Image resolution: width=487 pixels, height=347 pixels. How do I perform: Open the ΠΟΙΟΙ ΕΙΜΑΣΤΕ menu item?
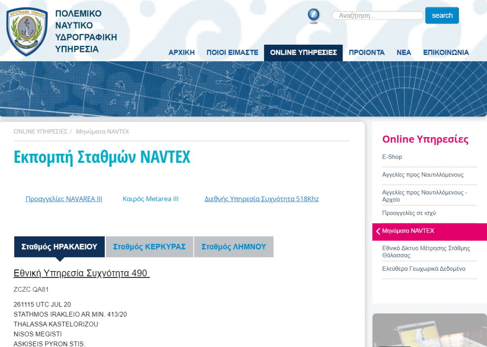click(232, 53)
